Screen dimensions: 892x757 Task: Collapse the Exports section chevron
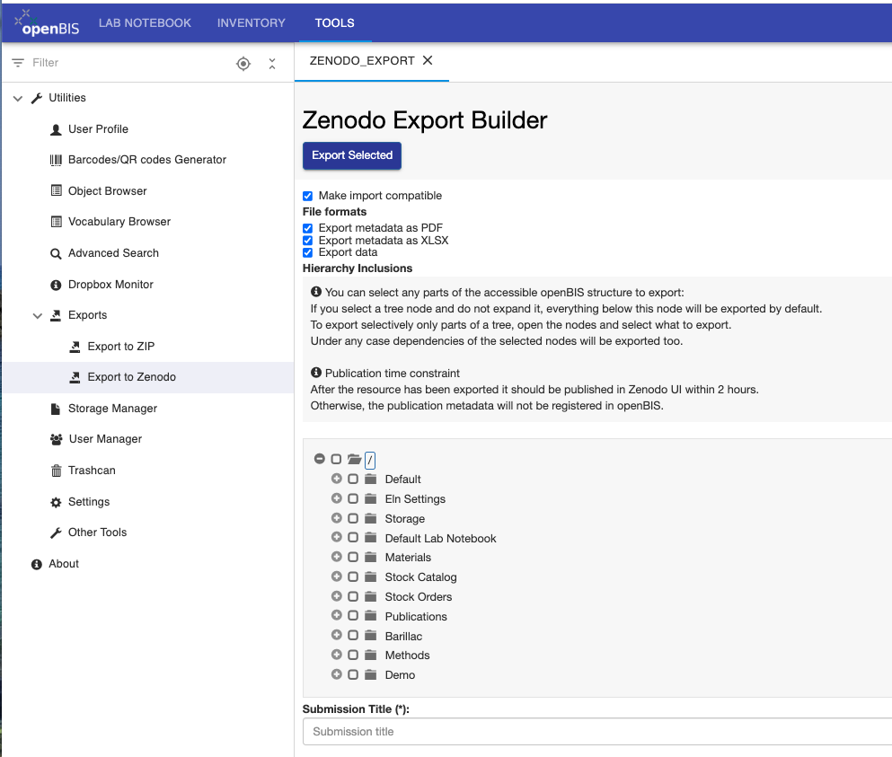coord(38,316)
